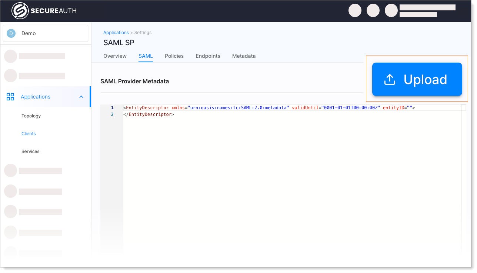Click the SAML Provider Metadata heading
Screen dimensions: 477x273
coord(134,81)
